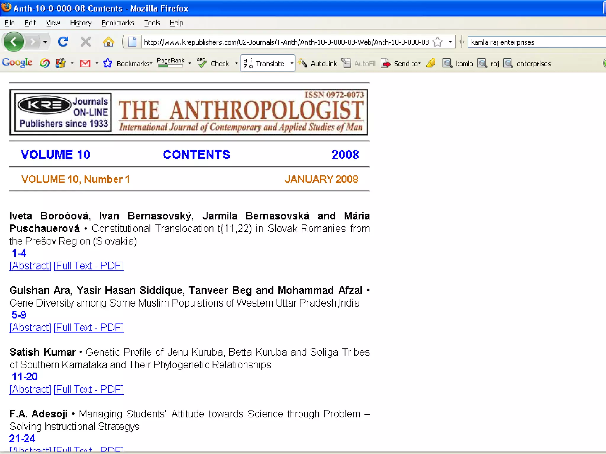
Task: Open the URL bar history dropdown arrow
Action: (450, 42)
